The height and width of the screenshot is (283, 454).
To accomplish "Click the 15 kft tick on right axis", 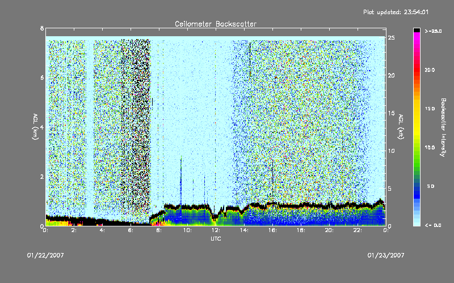I will [392, 113].
